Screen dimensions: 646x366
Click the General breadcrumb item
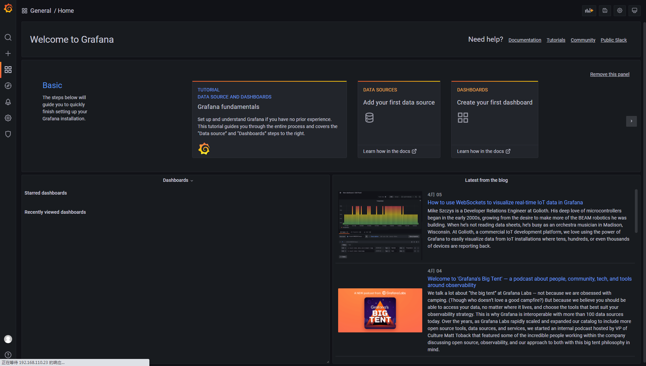(41, 11)
